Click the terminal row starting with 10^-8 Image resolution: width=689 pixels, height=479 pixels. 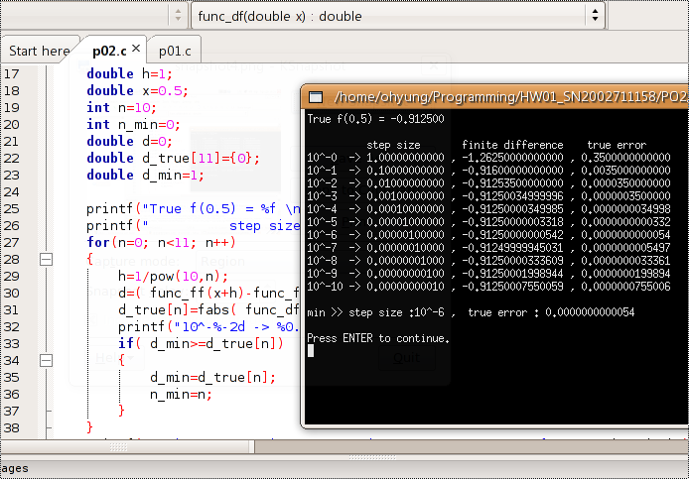(488, 261)
